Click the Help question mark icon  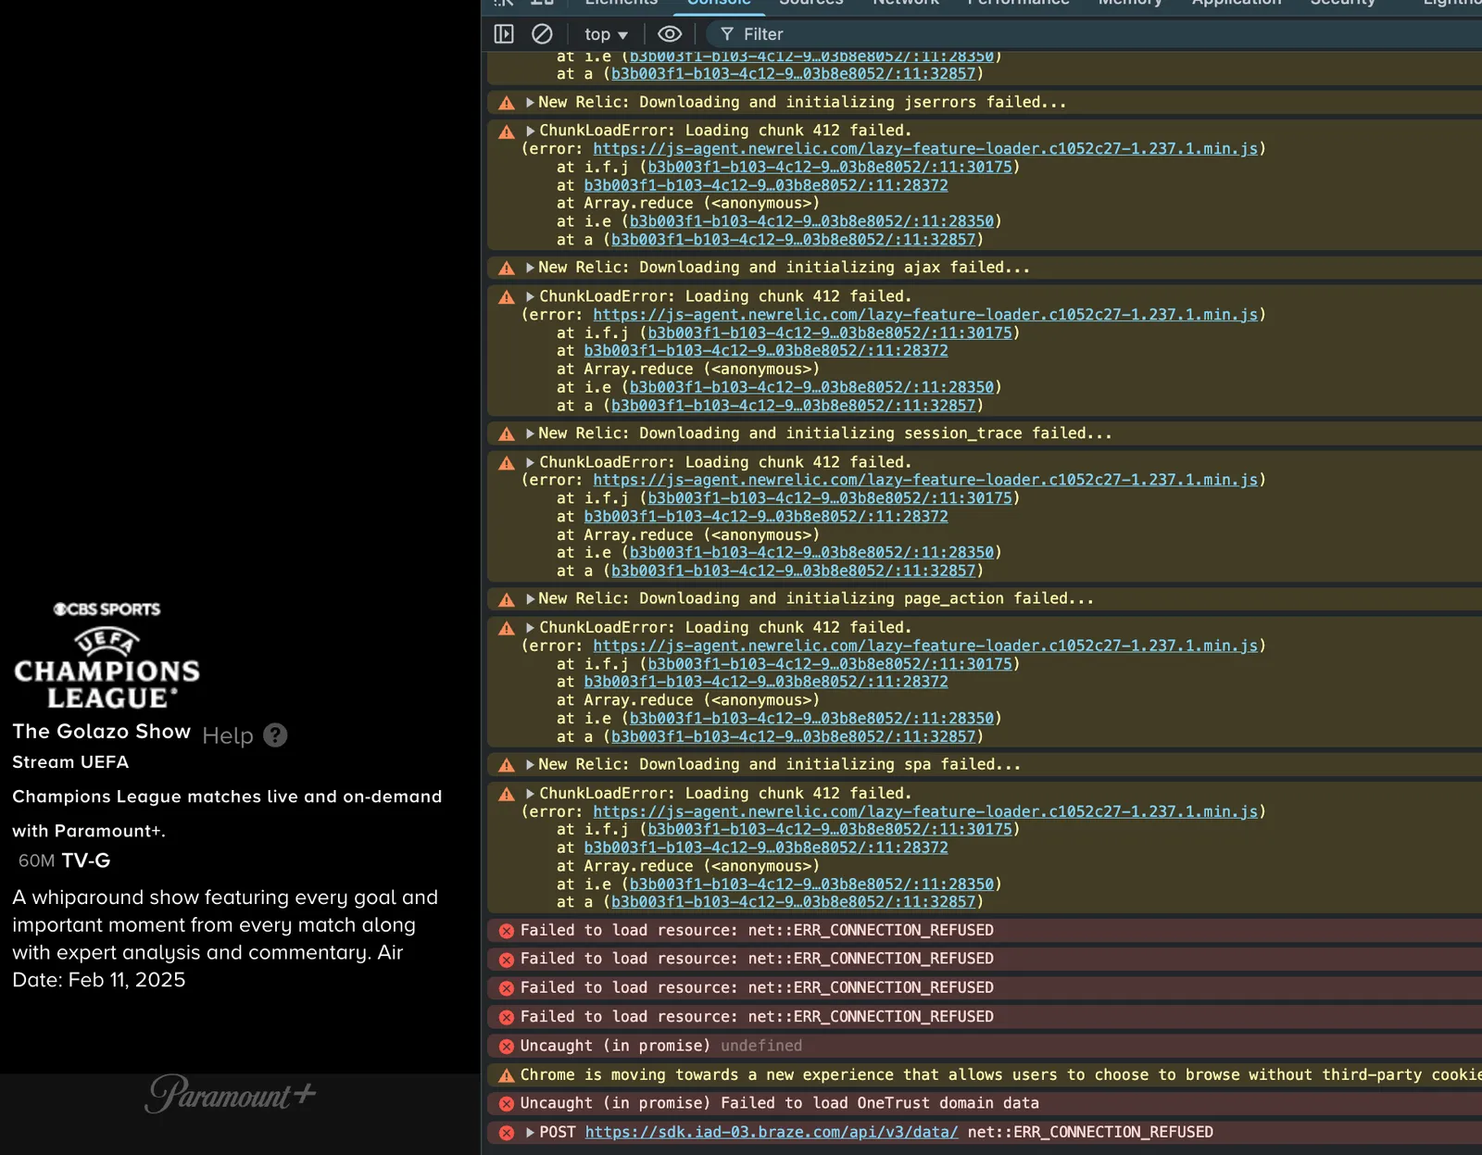coord(275,735)
